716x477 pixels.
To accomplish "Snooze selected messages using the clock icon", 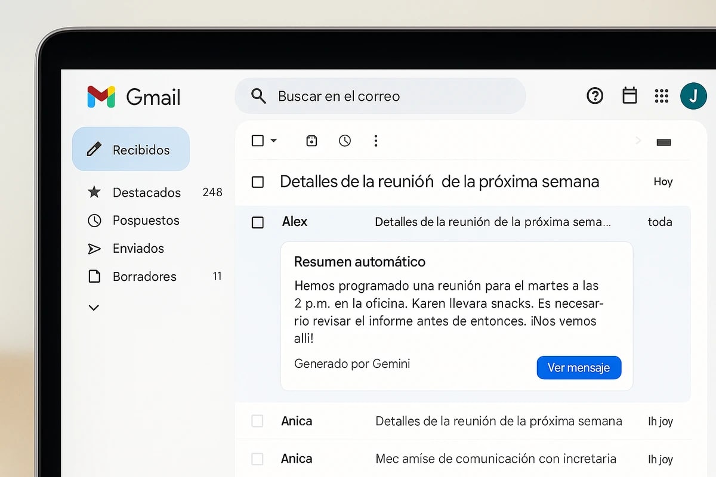I will (x=344, y=141).
